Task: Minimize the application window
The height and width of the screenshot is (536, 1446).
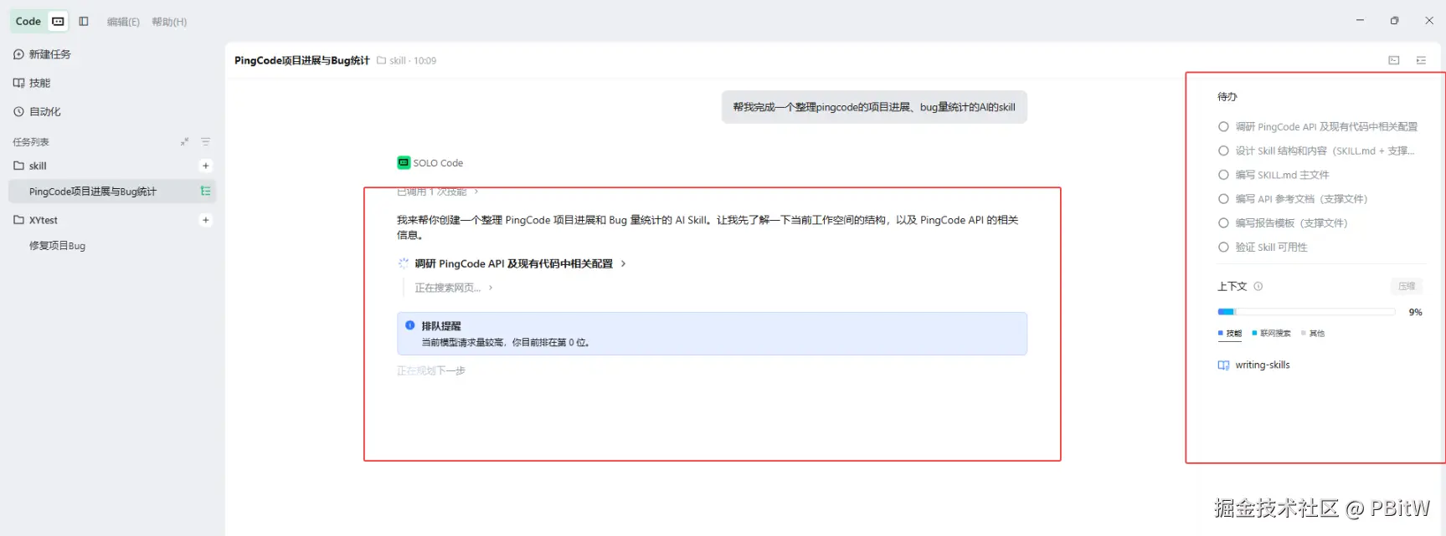Action: [x=1360, y=20]
